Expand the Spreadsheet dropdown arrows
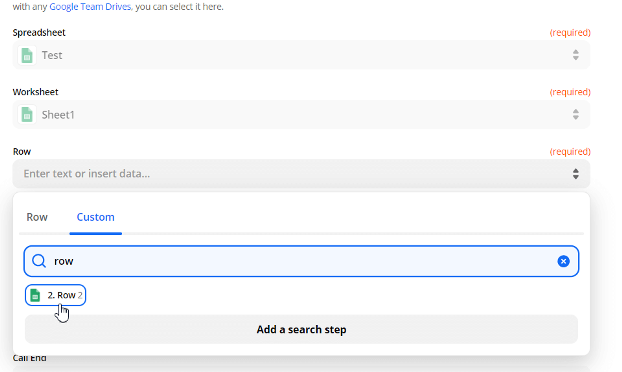622x372 pixels. (x=576, y=55)
